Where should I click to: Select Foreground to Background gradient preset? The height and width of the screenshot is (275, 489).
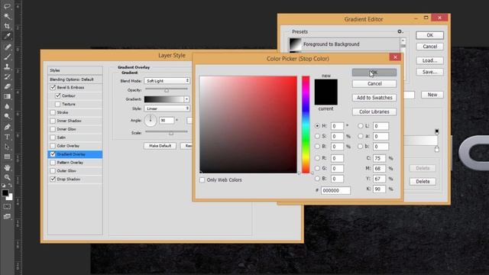(345, 44)
